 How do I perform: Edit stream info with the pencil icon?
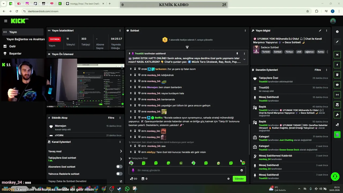click(320, 31)
